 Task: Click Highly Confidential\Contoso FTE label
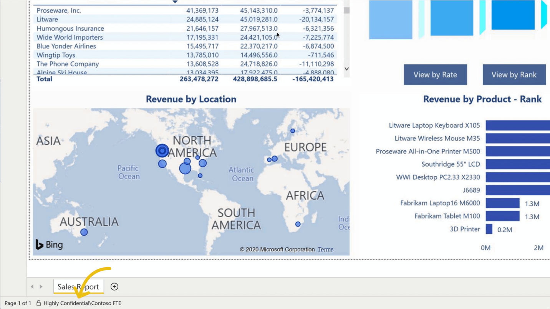coord(82,303)
